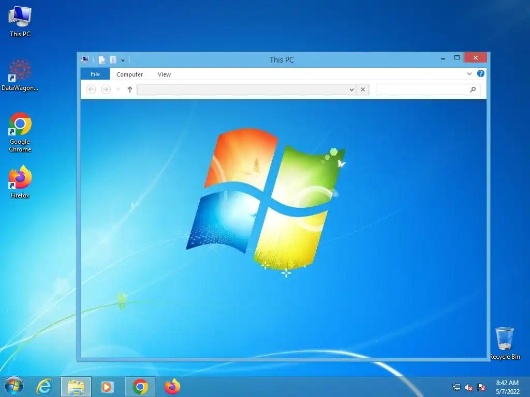Minimize the This PC window

(443, 58)
